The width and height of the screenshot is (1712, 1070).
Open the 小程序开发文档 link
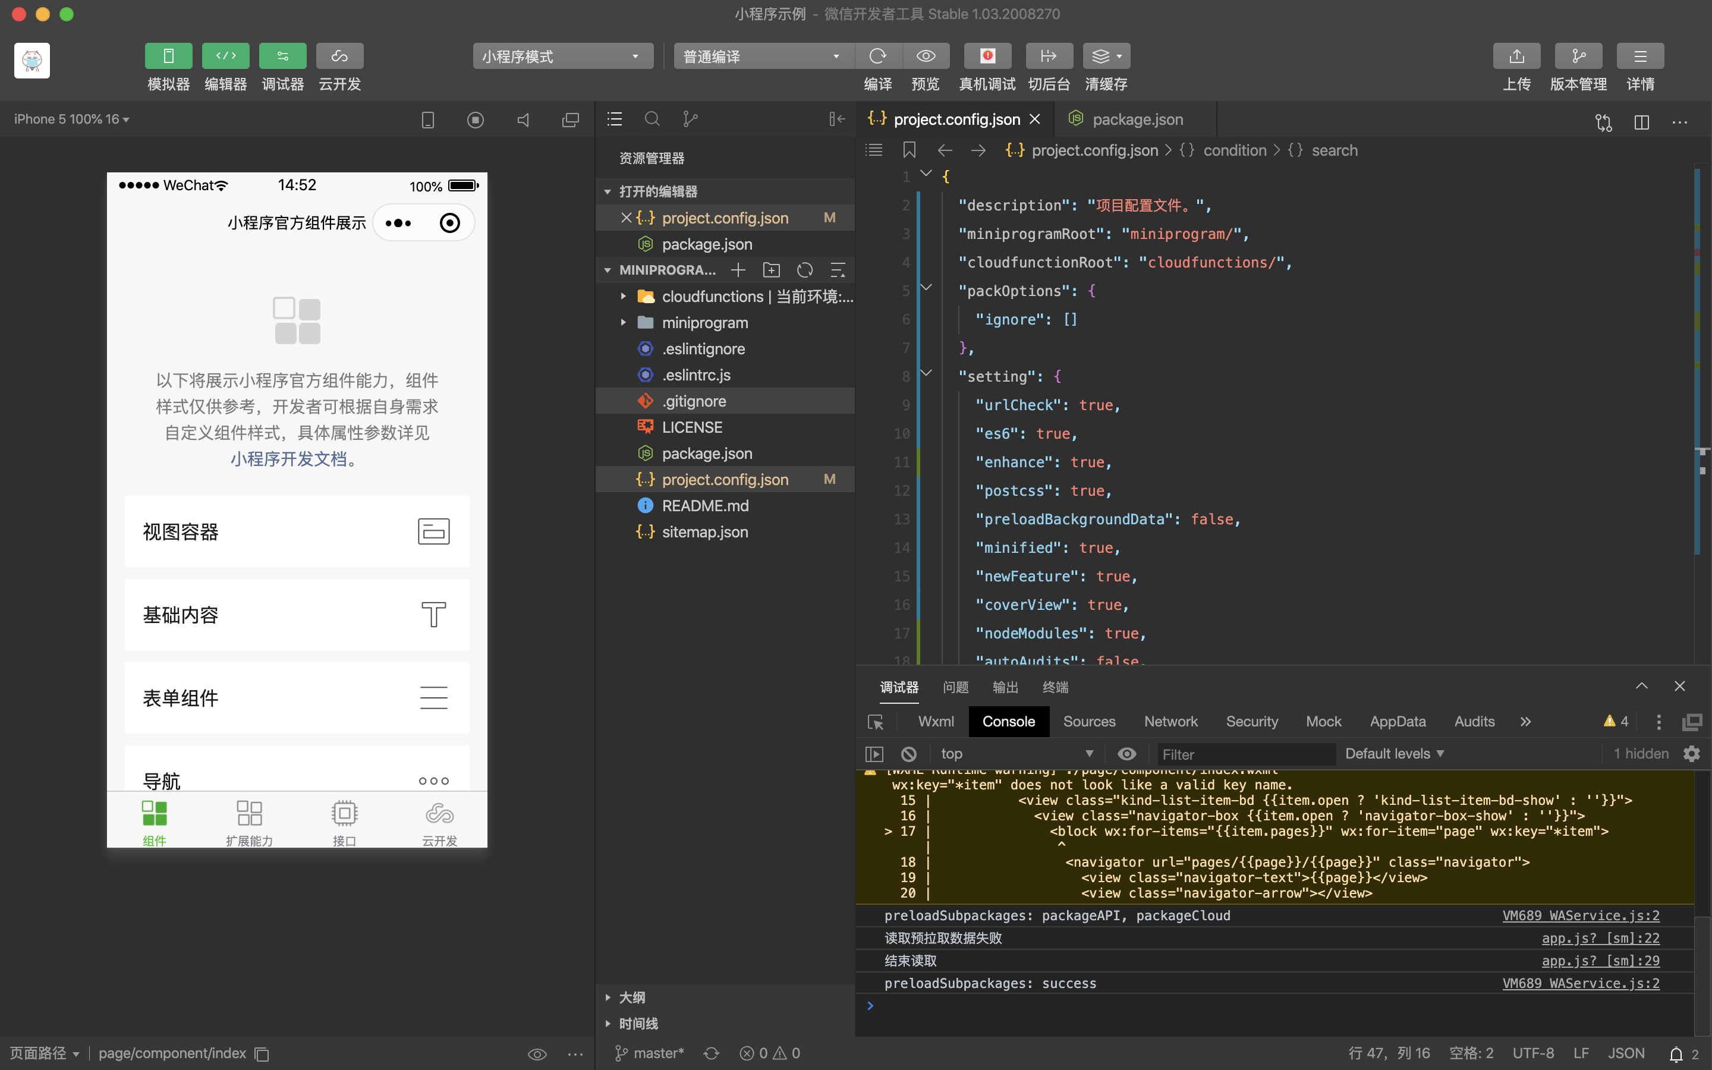[288, 460]
